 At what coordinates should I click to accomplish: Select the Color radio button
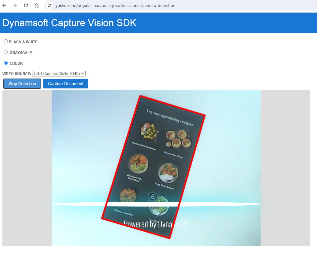coord(6,63)
